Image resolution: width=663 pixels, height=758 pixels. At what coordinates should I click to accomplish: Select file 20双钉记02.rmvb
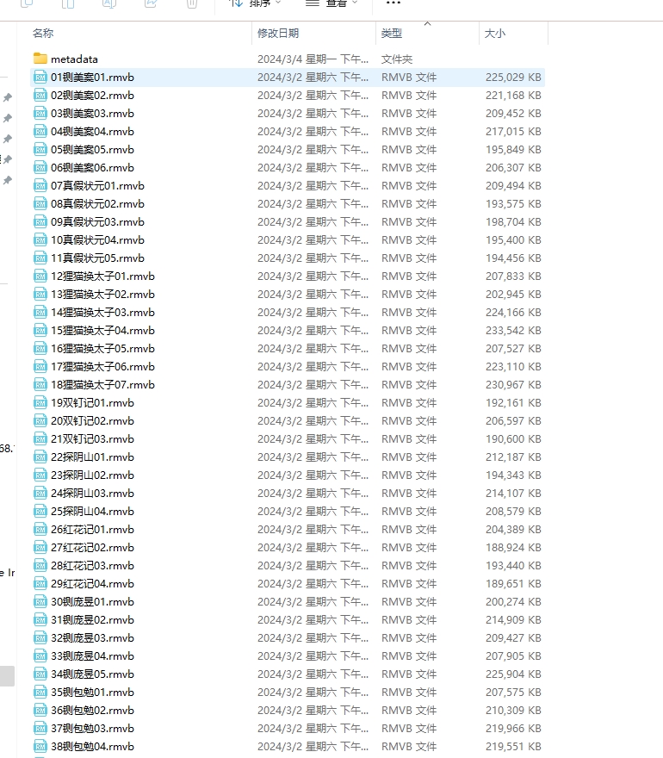click(92, 421)
